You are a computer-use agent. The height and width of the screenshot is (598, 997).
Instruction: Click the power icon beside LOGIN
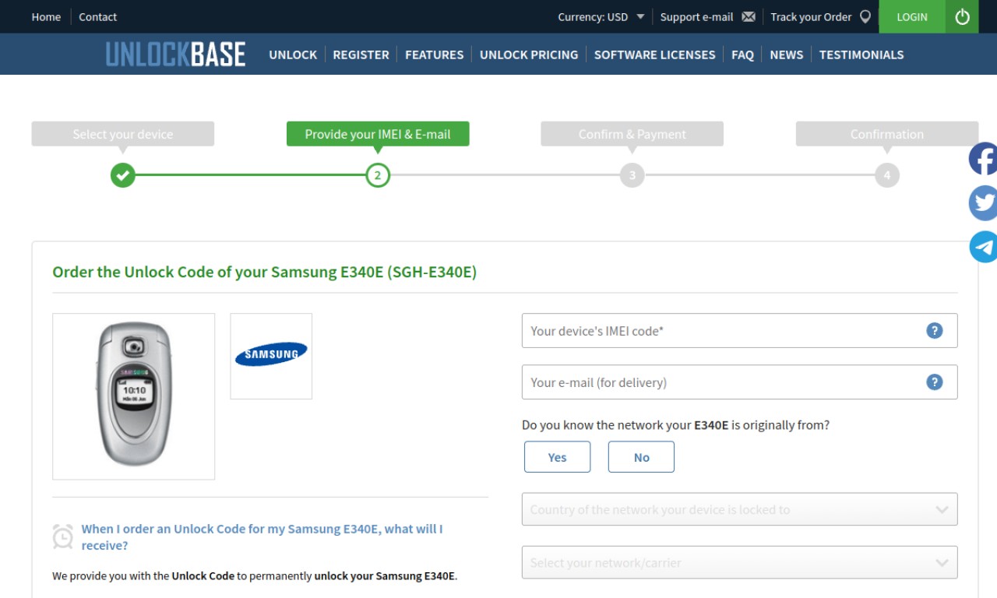pos(962,16)
